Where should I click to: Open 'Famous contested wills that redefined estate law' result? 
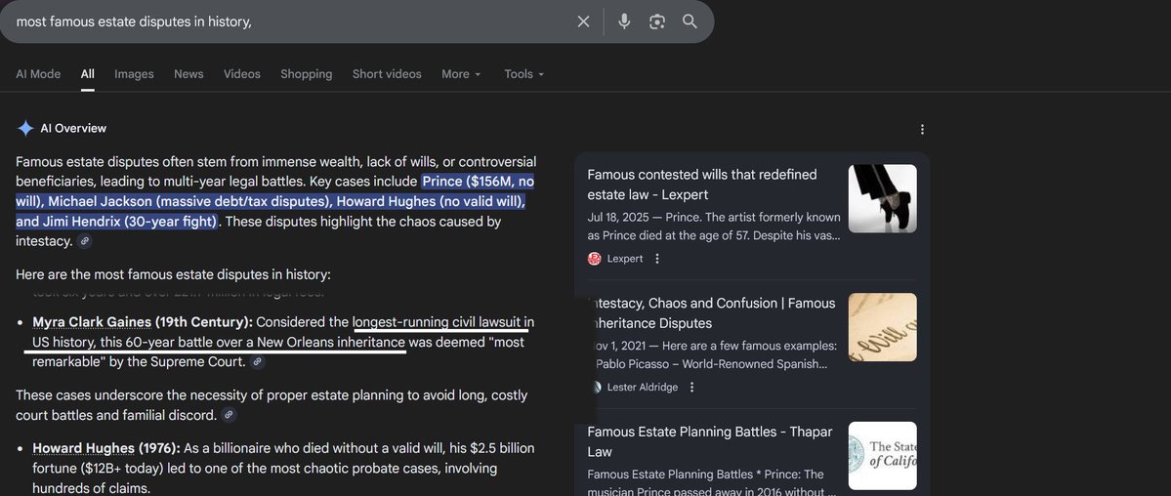point(702,185)
